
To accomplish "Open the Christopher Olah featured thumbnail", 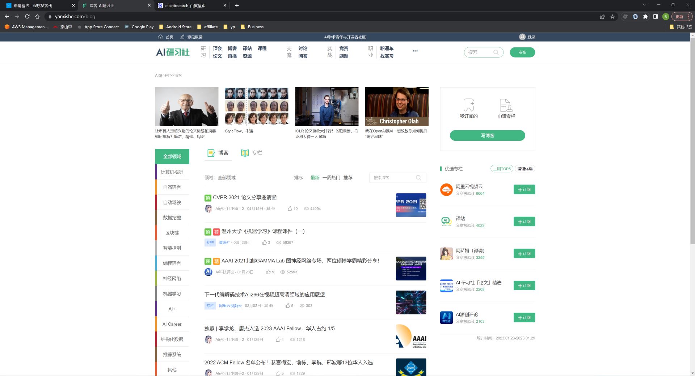I will [x=397, y=106].
